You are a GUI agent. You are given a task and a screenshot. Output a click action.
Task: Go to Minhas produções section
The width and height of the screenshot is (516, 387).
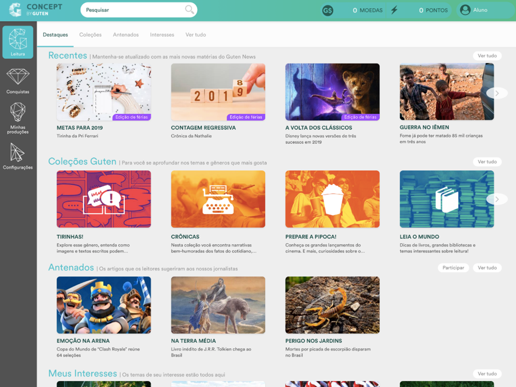tap(18, 119)
